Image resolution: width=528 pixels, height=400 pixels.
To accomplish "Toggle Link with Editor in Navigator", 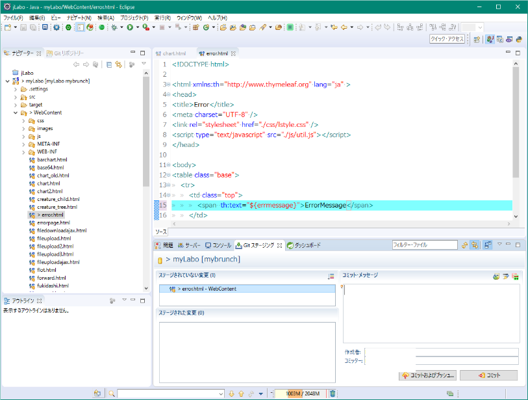I will click(x=119, y=64).
